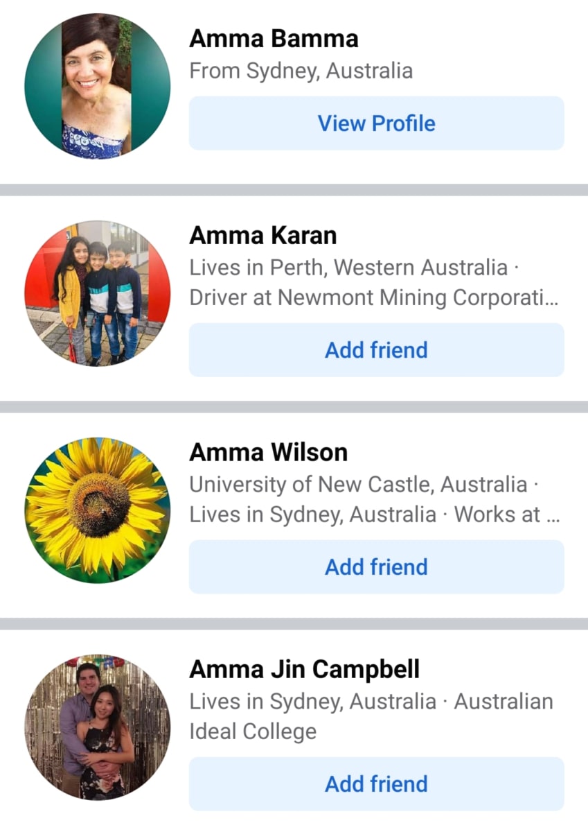Screen dimensions: 588x832
Task: Tap 'Driver at Newmont Mining Corporati...' line
Action: 375,297
